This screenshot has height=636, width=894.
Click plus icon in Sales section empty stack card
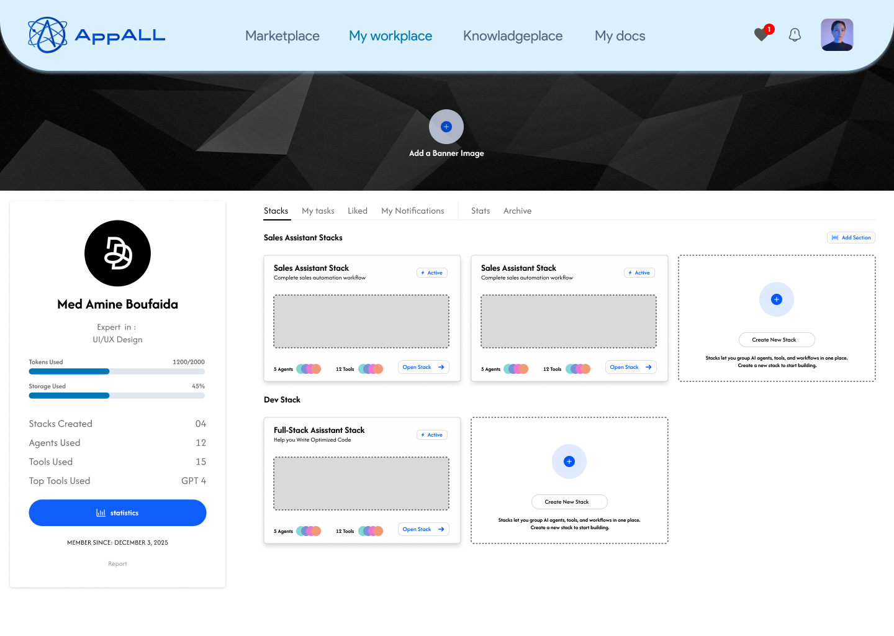[x=777, y=299]
